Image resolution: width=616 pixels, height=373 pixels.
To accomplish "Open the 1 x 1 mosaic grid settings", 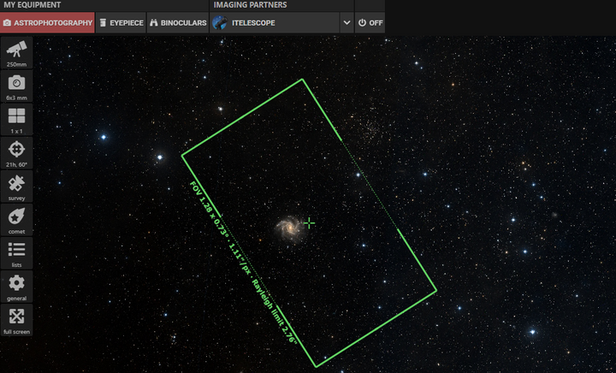I will pos(16,120).
